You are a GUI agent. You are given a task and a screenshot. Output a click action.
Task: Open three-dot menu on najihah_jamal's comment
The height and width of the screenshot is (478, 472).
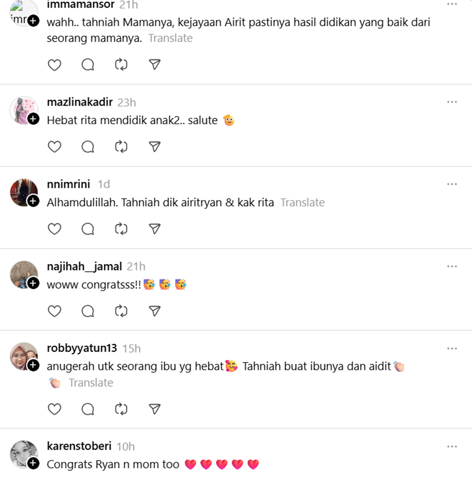coord(452,266)
